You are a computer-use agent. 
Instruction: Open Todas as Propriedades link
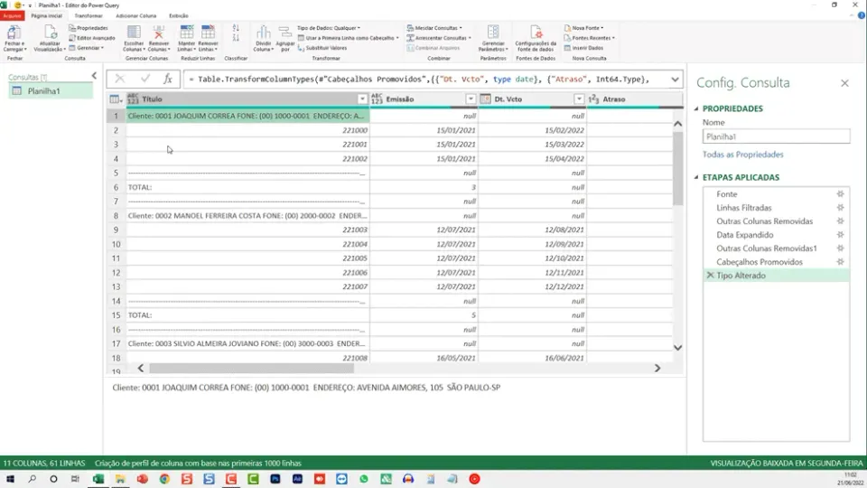pyautogui.click(x=742, y=155)
